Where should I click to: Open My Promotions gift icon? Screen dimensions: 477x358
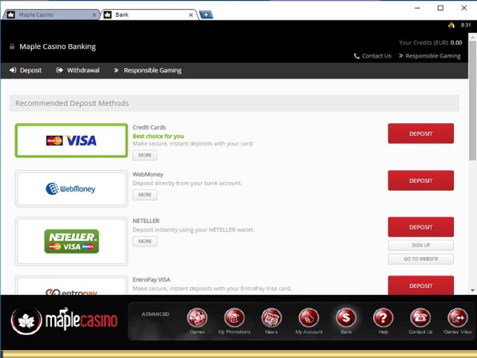[x=234, y=318]
